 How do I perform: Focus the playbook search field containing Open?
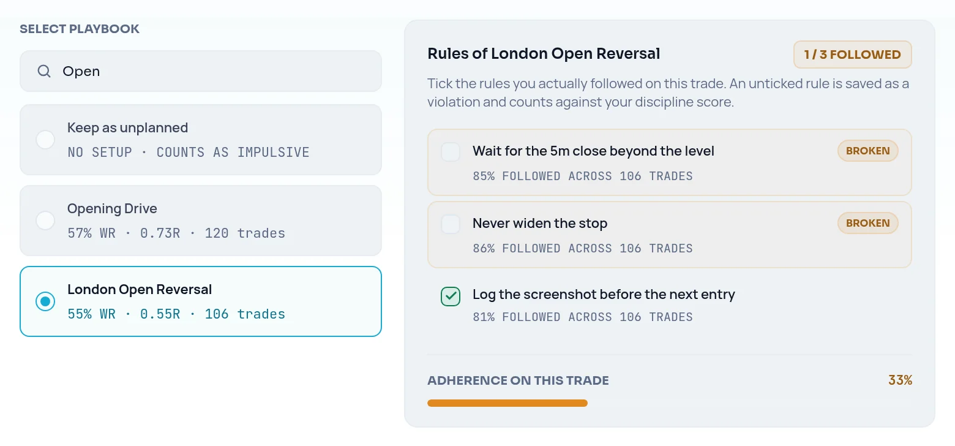point(201,71)
